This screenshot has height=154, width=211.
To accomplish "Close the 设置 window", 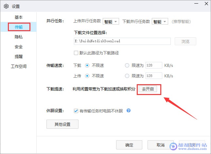I will point(206,4).
